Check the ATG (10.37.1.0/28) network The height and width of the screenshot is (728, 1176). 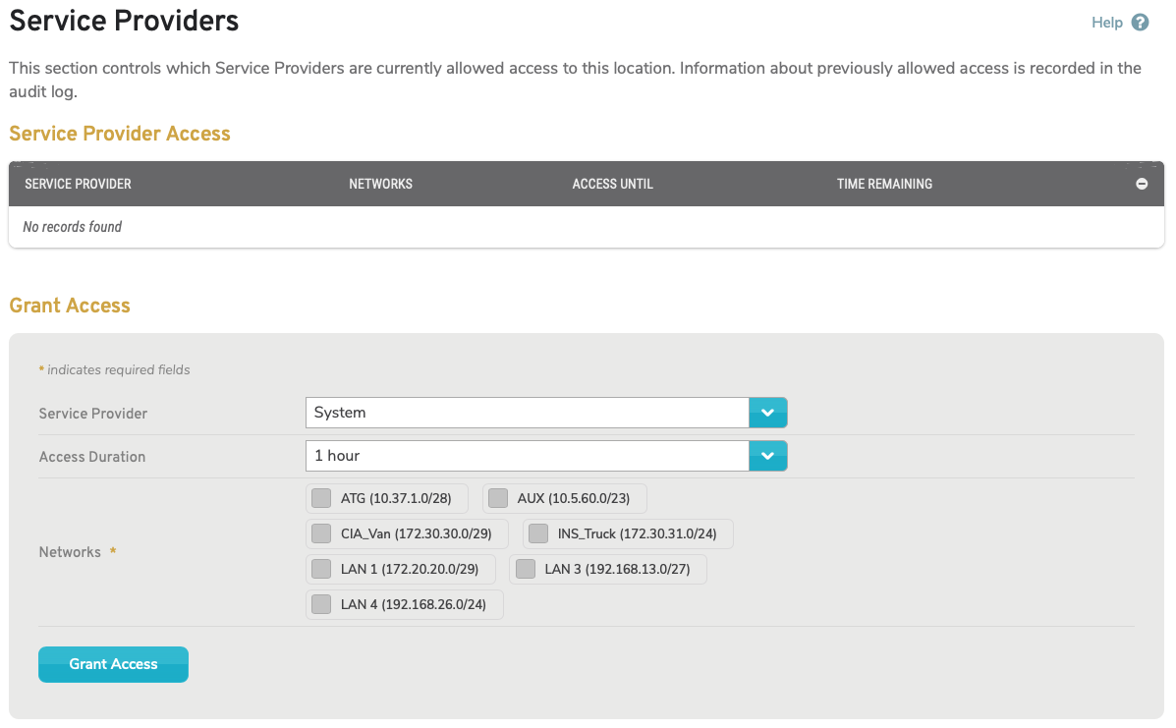(x=320, y=498)
